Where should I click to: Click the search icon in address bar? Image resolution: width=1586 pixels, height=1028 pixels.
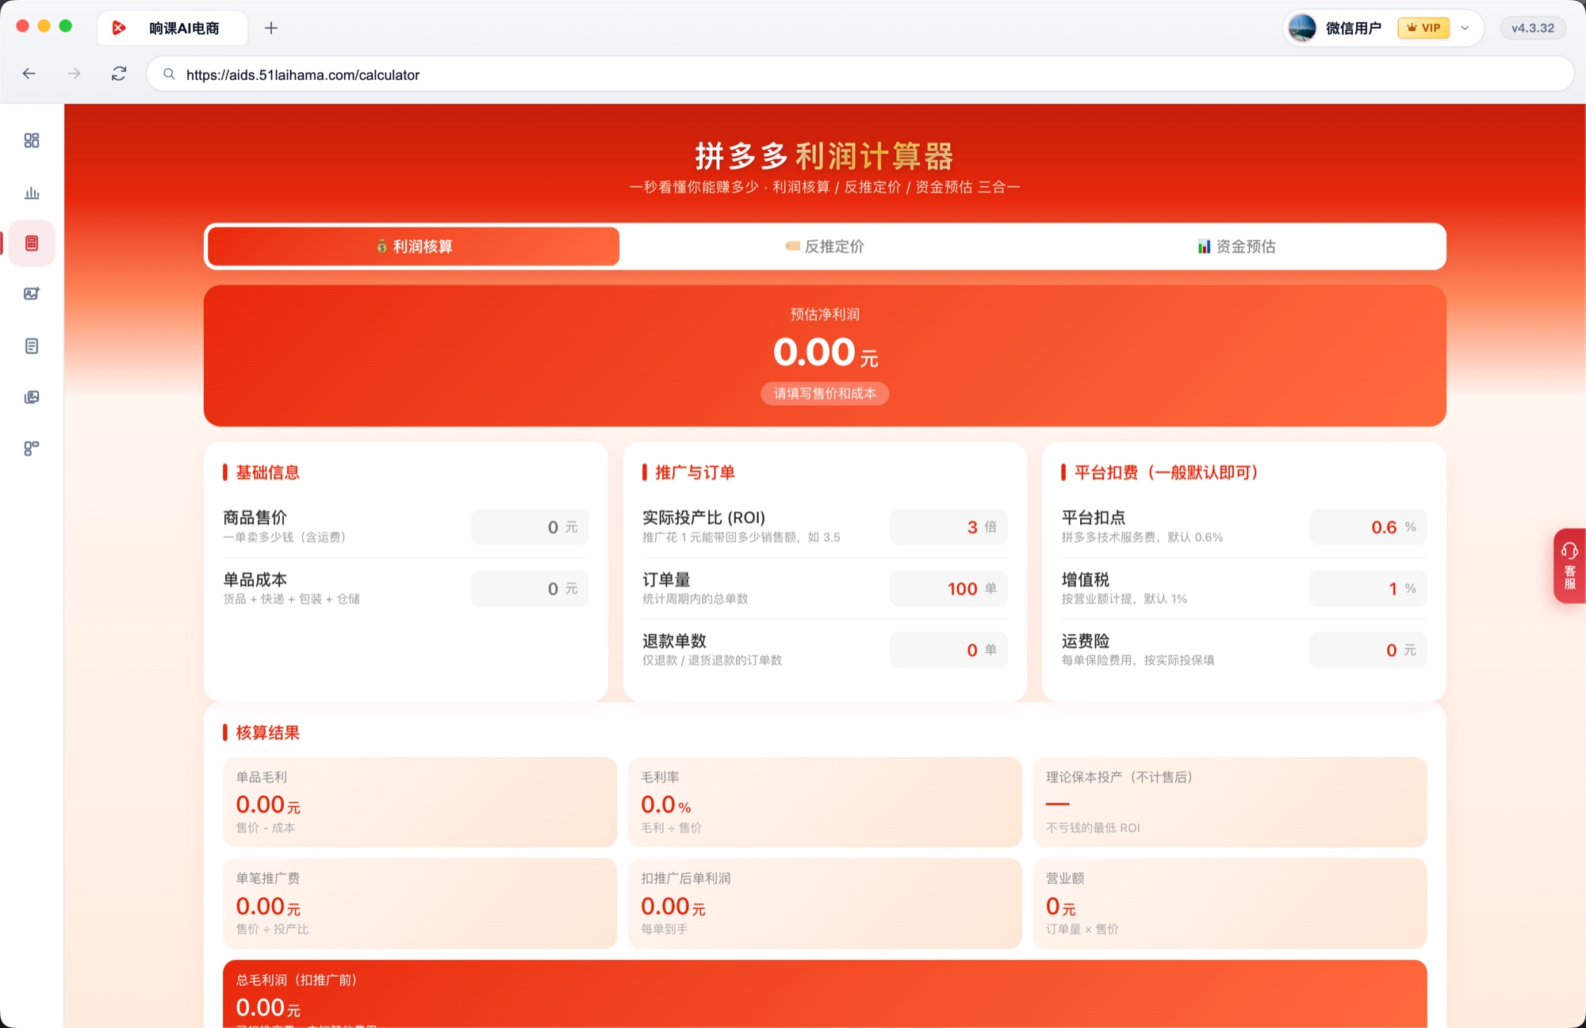point(169,75)
